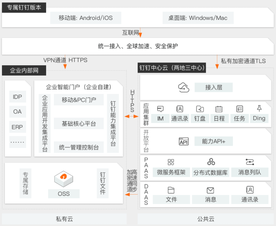The height and width of the screenshot is (226, 276).
Task: Select the 企业内部网 header label
Action: pyautogui.click(x=24, y=70)
